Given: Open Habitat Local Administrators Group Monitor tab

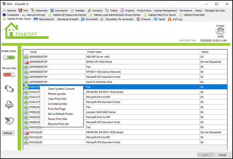Looking at the screenshot, I should [x=115, y=15].
